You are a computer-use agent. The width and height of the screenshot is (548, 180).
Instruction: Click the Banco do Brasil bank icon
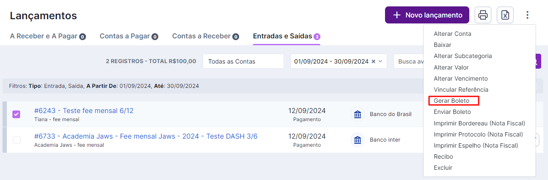pyautogui.click(x=358, y=114)
